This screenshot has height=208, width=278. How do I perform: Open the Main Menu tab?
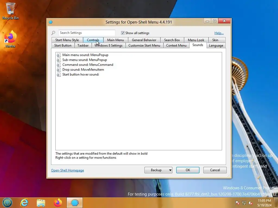point(115,40)
